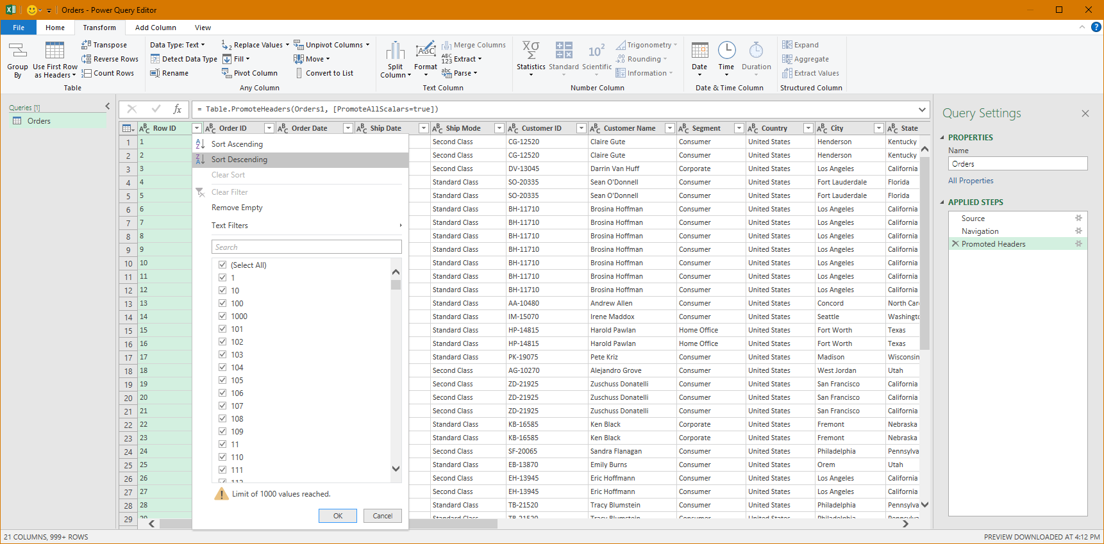The width and height of the screenshot is (1104, 544).
Task: Click the query Name input field
Action: pos(1018,164)
